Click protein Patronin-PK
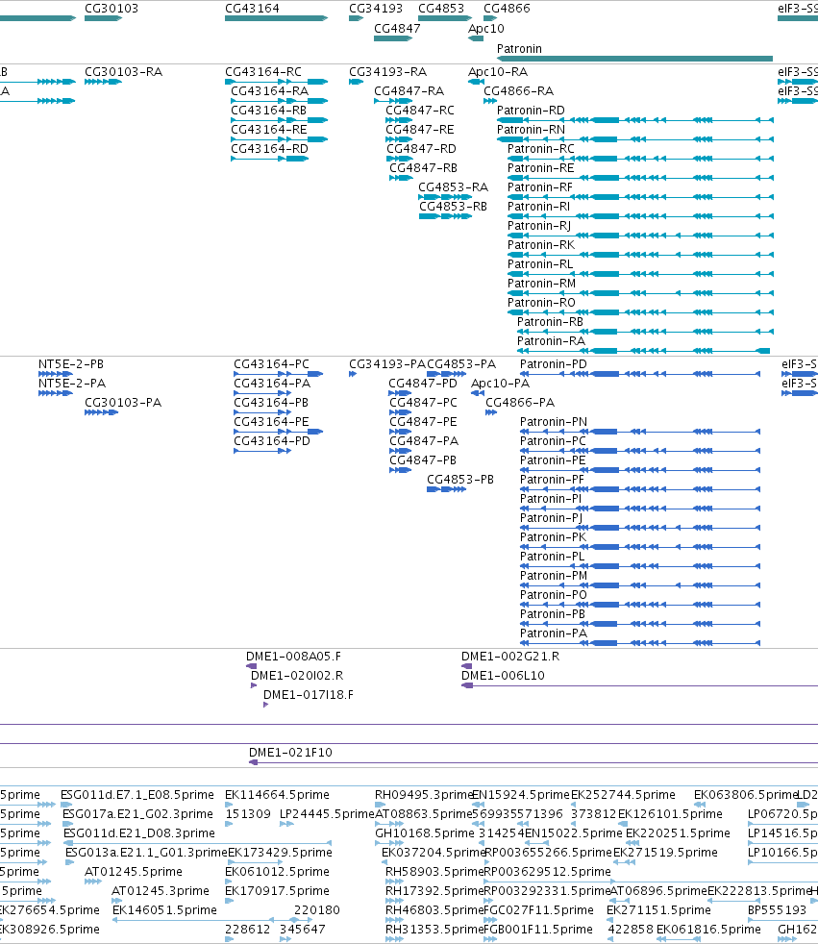Image resolution: width=818 pixels, height=944 pixels. click(553, 537)
